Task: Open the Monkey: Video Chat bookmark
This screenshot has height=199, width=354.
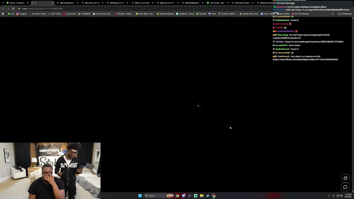Action: 249,14
